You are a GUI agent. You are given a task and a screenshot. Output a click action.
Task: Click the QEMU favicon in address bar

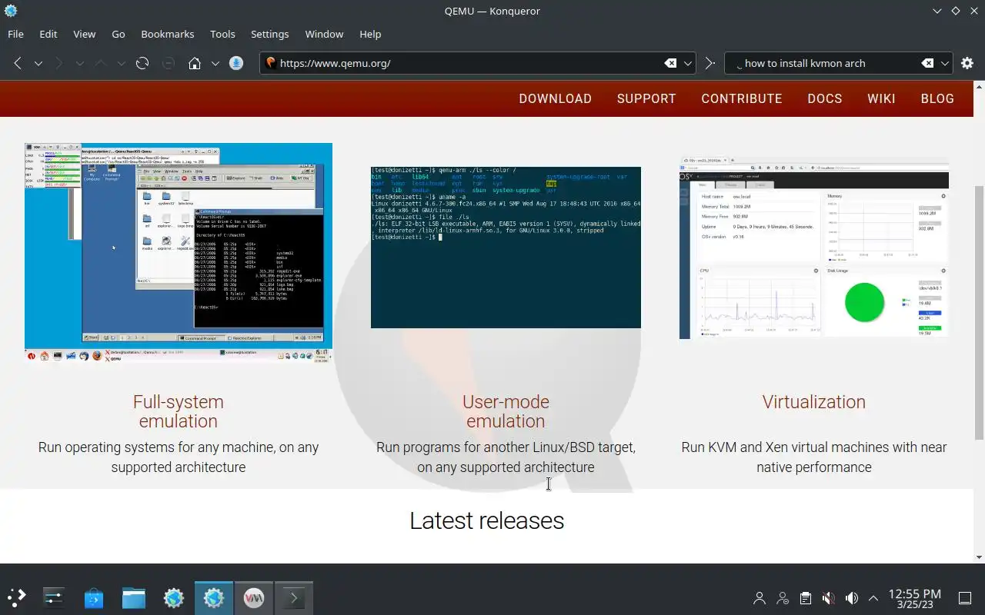[270, 63]
